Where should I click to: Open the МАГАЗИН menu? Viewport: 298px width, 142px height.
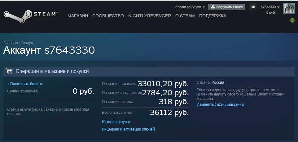(78, 16)
